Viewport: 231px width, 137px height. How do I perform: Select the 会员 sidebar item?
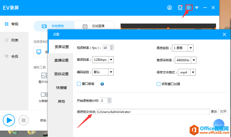[11, 56]
